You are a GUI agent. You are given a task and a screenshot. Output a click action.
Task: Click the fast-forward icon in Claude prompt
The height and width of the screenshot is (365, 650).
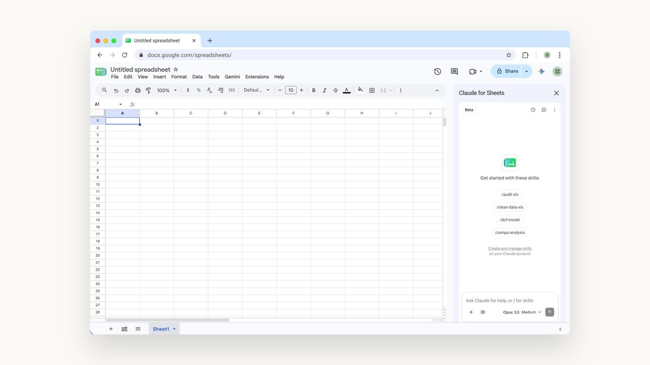tap(483, 312)
